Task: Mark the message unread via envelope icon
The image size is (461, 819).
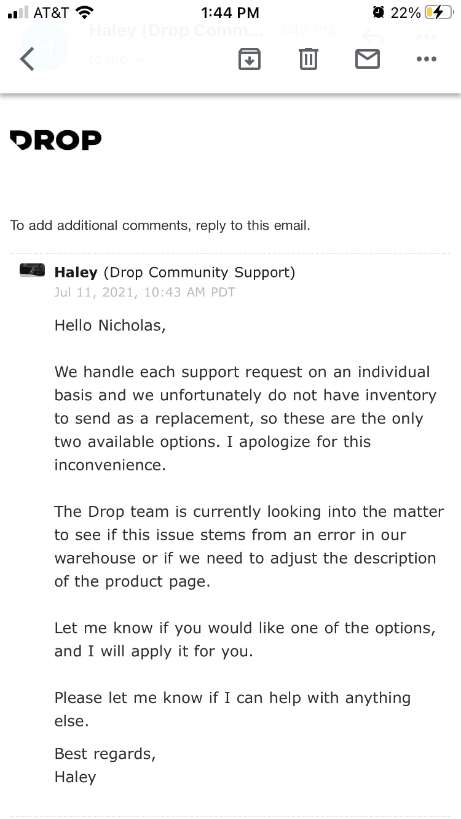Action: click(367, 59)
